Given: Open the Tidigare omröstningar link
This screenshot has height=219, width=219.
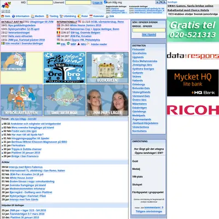Looking at the screenshot, I should coord(149,211).
